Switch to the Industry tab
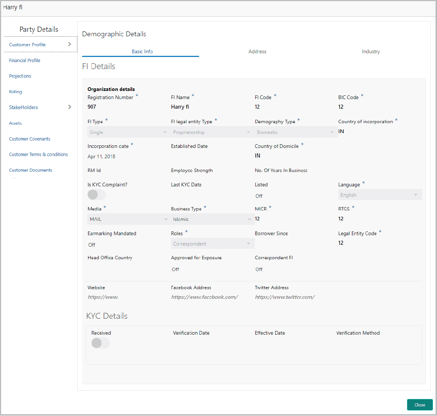The height and width of the screenshot is (416, 437). point(371,51)
